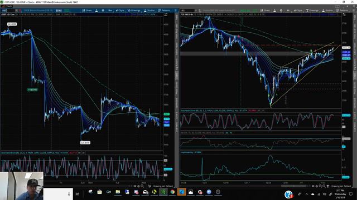
Task: Click the ImpVolatility study label
Action: point(187,152)
